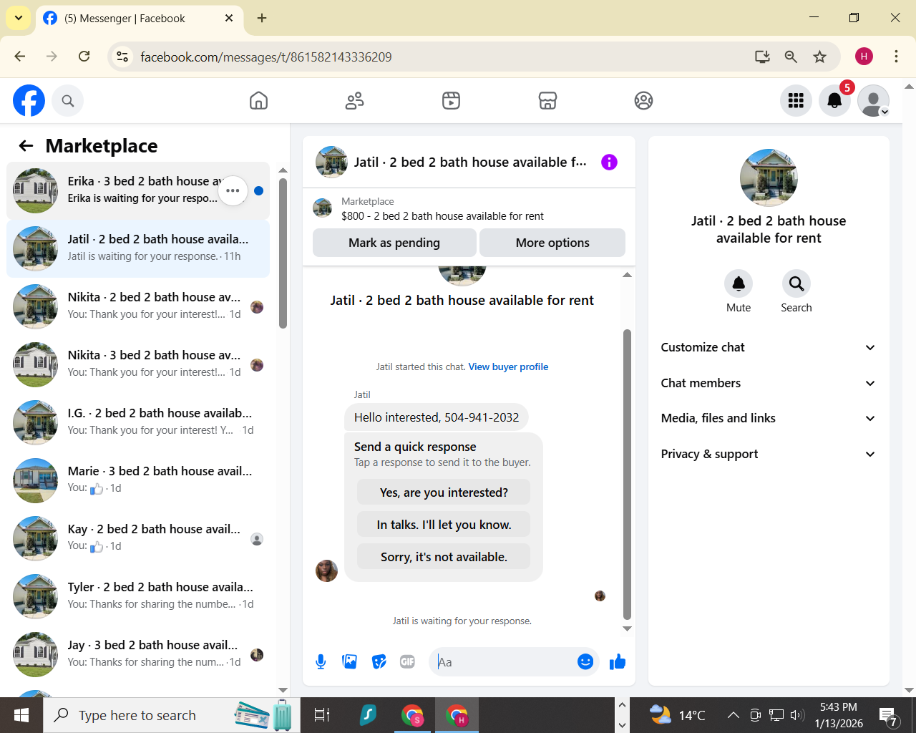
Task: Open notifications bell with 5 badge
Action: pyautogui.click(x=834, y=101)
